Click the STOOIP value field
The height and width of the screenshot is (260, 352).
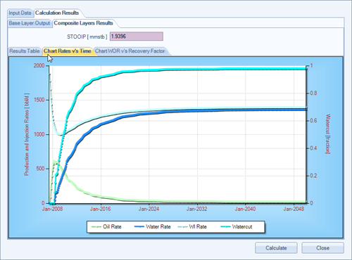[x=137, y=37]
